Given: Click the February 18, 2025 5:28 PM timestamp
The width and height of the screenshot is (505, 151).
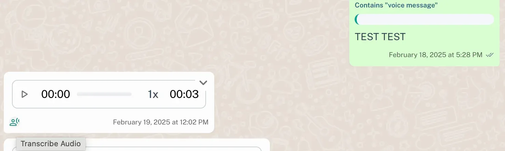Looking at the screenshot, I should tap(436, 55).
